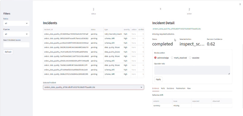Open the Status filter dropdown
This screenshot has width=243, height=116.
click(x=16, y=24)
